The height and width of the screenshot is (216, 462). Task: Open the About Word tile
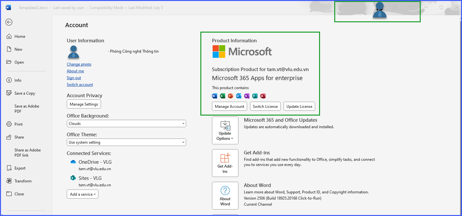coord(225,196)
